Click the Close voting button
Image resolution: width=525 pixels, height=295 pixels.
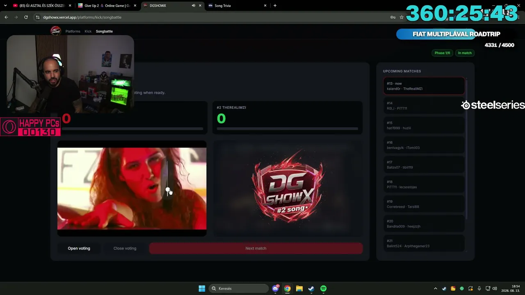(125, 248)
